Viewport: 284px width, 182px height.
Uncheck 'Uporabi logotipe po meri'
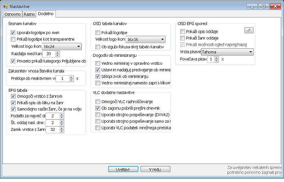pyautogui.click(x=13, y=32)
